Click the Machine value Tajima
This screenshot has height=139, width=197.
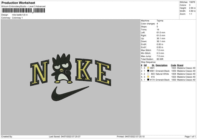[x=160, y=21]
